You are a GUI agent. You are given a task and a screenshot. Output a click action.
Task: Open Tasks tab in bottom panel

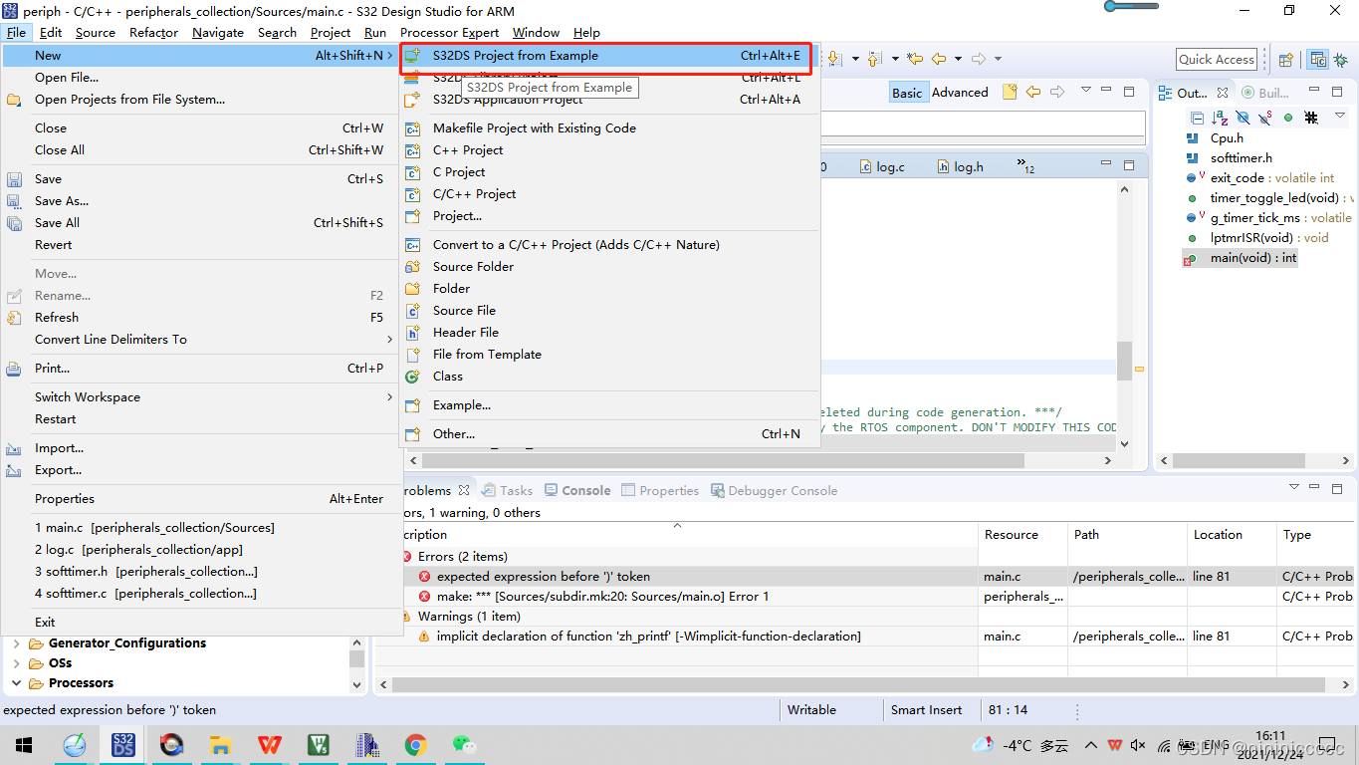coord(507,490)
